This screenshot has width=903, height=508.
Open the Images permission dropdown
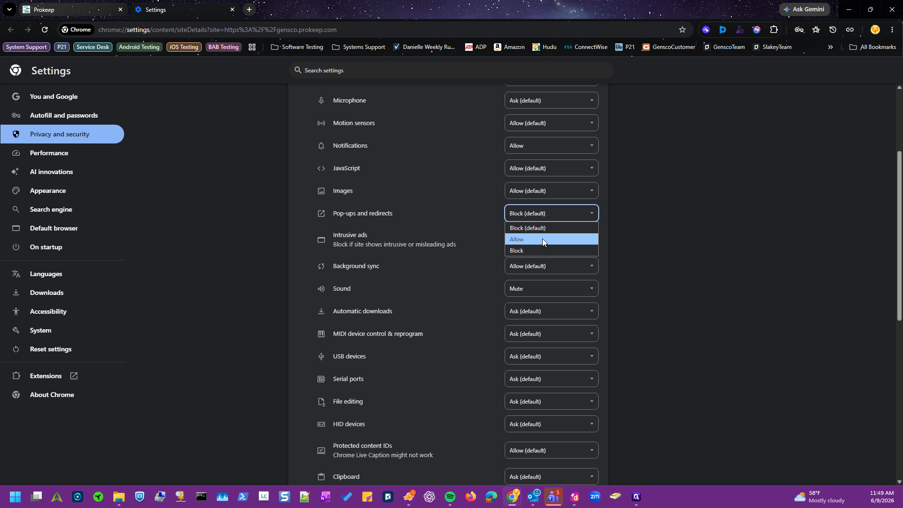point(551,191)
